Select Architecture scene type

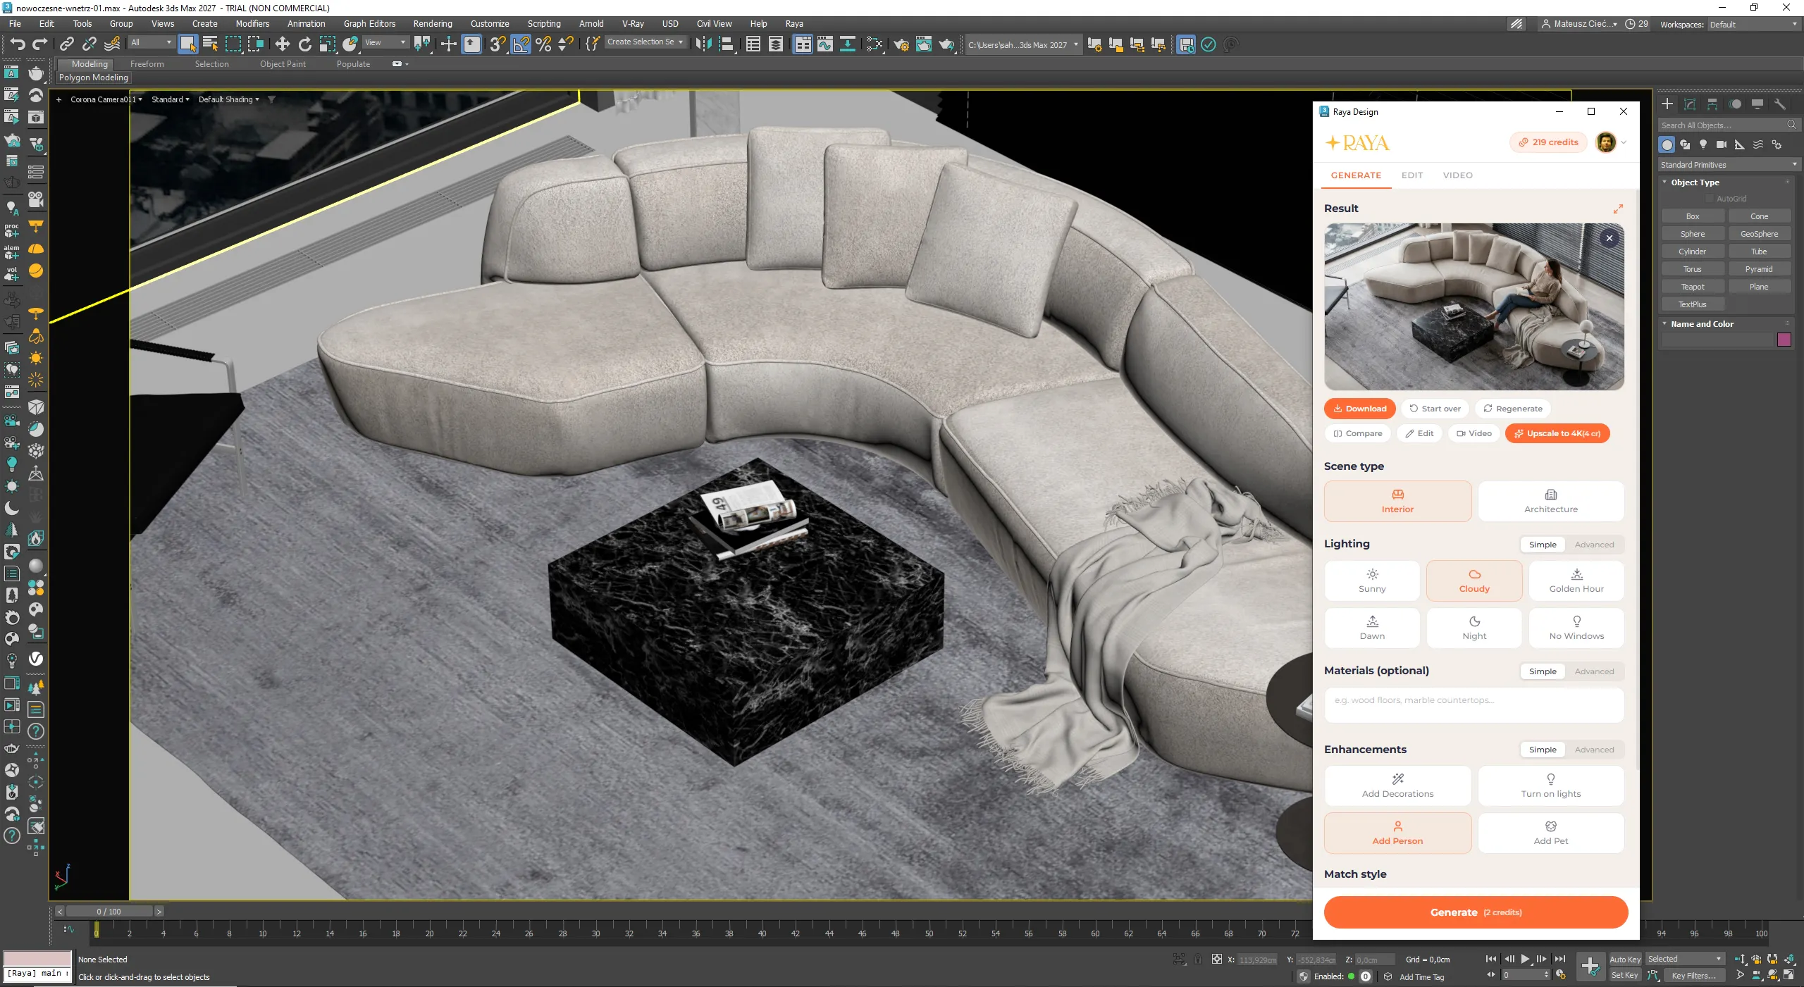point(1551,501)
